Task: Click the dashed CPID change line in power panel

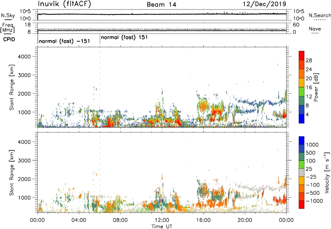Action: point(100,87)
